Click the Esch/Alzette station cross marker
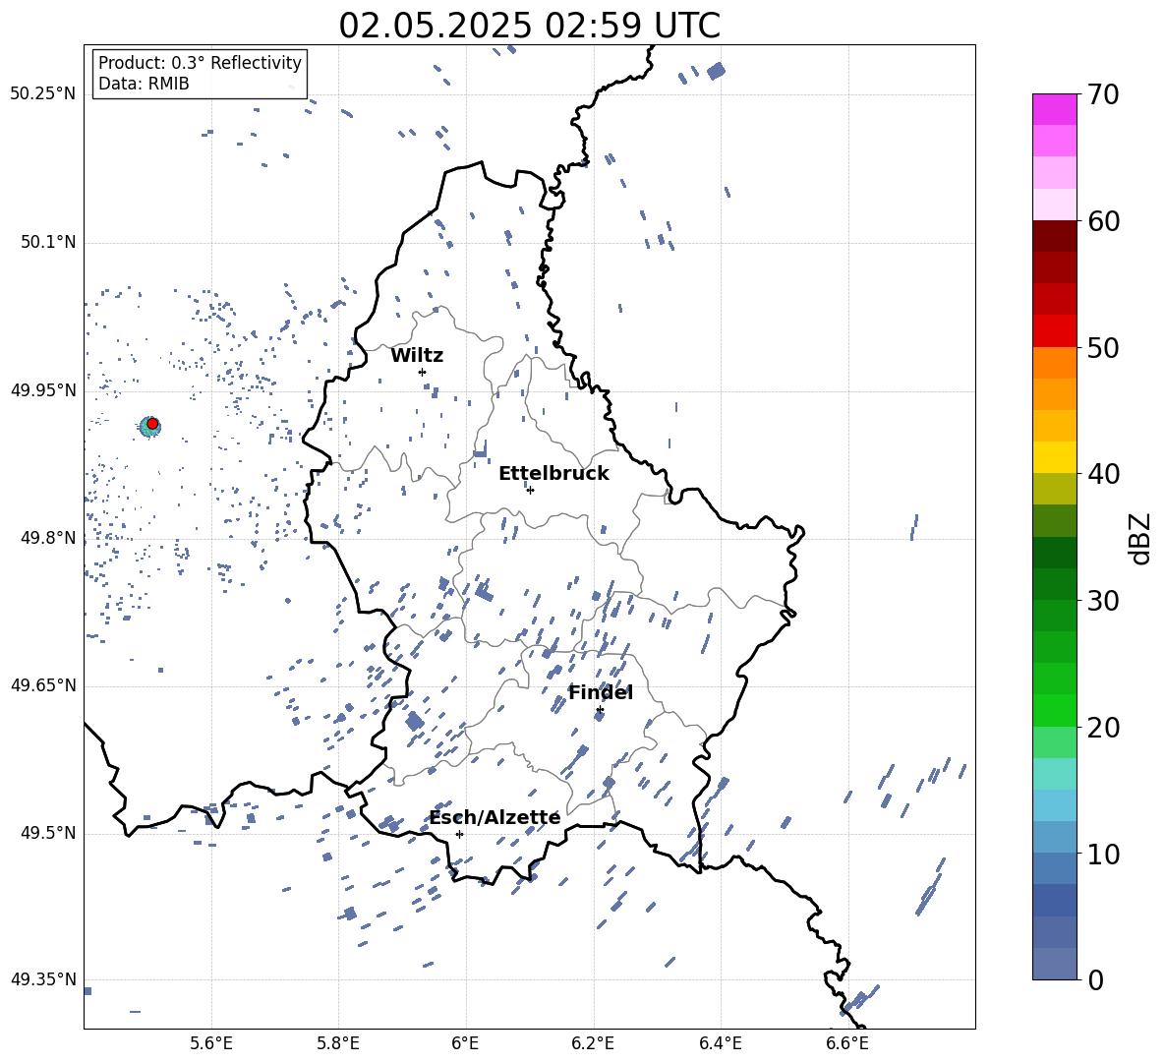This screenshot has width=1164, height=1063. point(459,834)
